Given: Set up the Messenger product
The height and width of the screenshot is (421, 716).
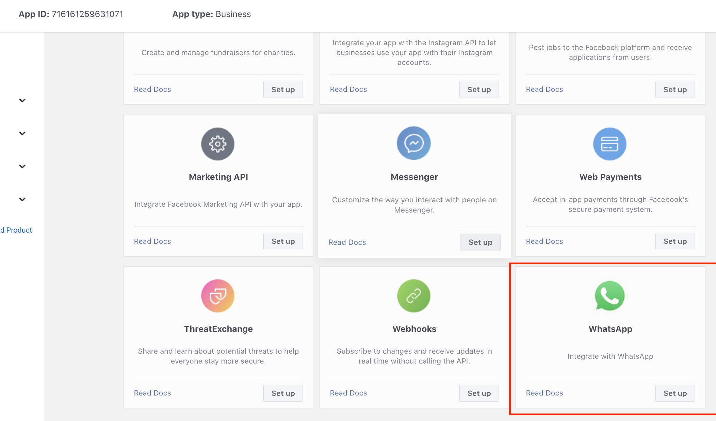Looking at the screenshot, I should point(480,242).
